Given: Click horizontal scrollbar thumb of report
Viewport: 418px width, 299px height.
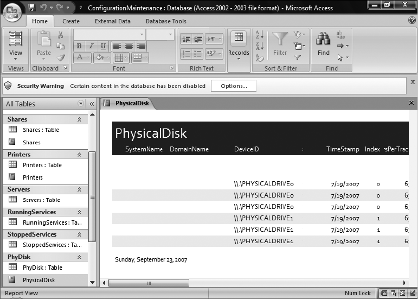Looking at the screenshot, I should (x=149, y=283).
